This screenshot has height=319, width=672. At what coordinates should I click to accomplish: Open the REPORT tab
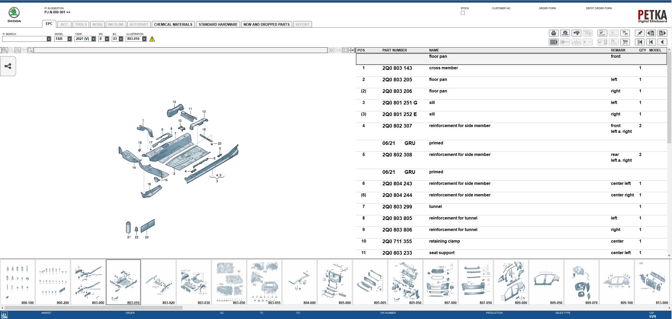point(302,24)
